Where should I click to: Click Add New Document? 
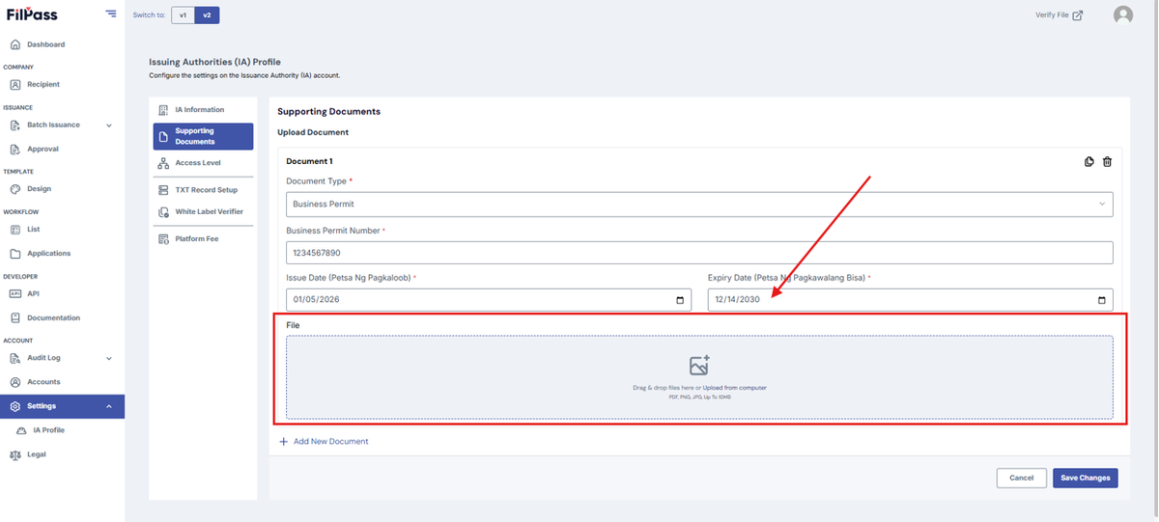[x=324, y=442]
